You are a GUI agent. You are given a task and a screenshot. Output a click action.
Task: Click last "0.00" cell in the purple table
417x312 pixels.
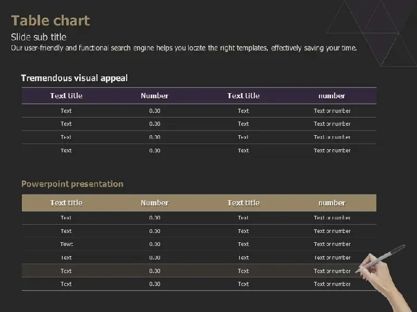tap(154, 150)
